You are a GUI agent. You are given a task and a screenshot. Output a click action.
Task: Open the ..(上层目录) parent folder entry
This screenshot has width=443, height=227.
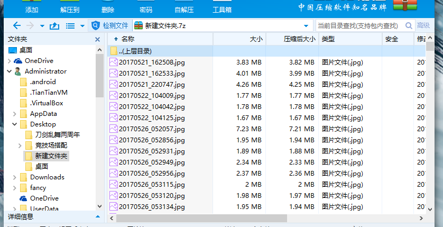click(x=135, y=51)
